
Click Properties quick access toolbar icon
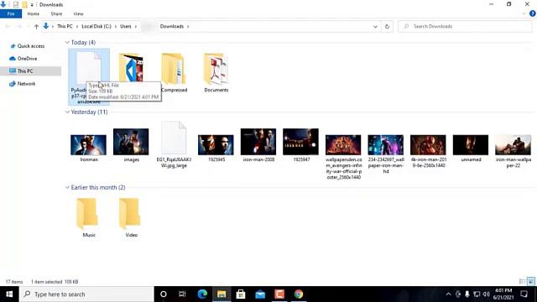tap(15, 5)
